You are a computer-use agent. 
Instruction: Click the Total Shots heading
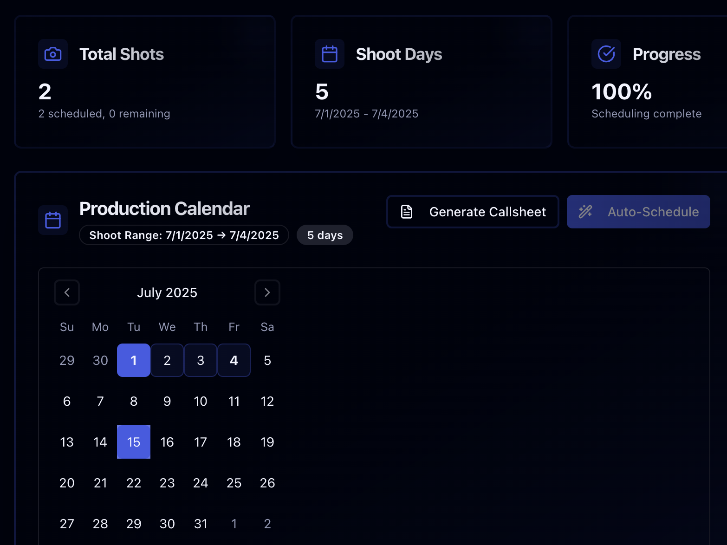(x=122, y=54)
